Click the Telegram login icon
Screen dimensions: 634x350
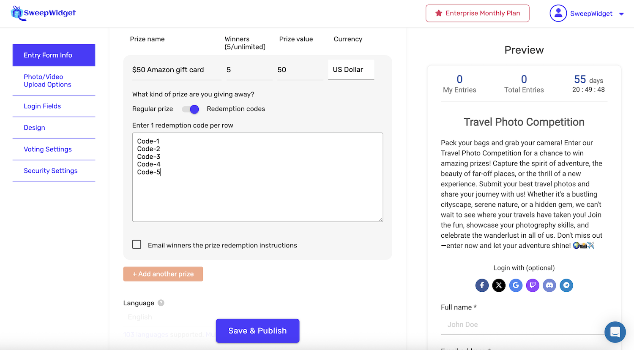point(566,285)
